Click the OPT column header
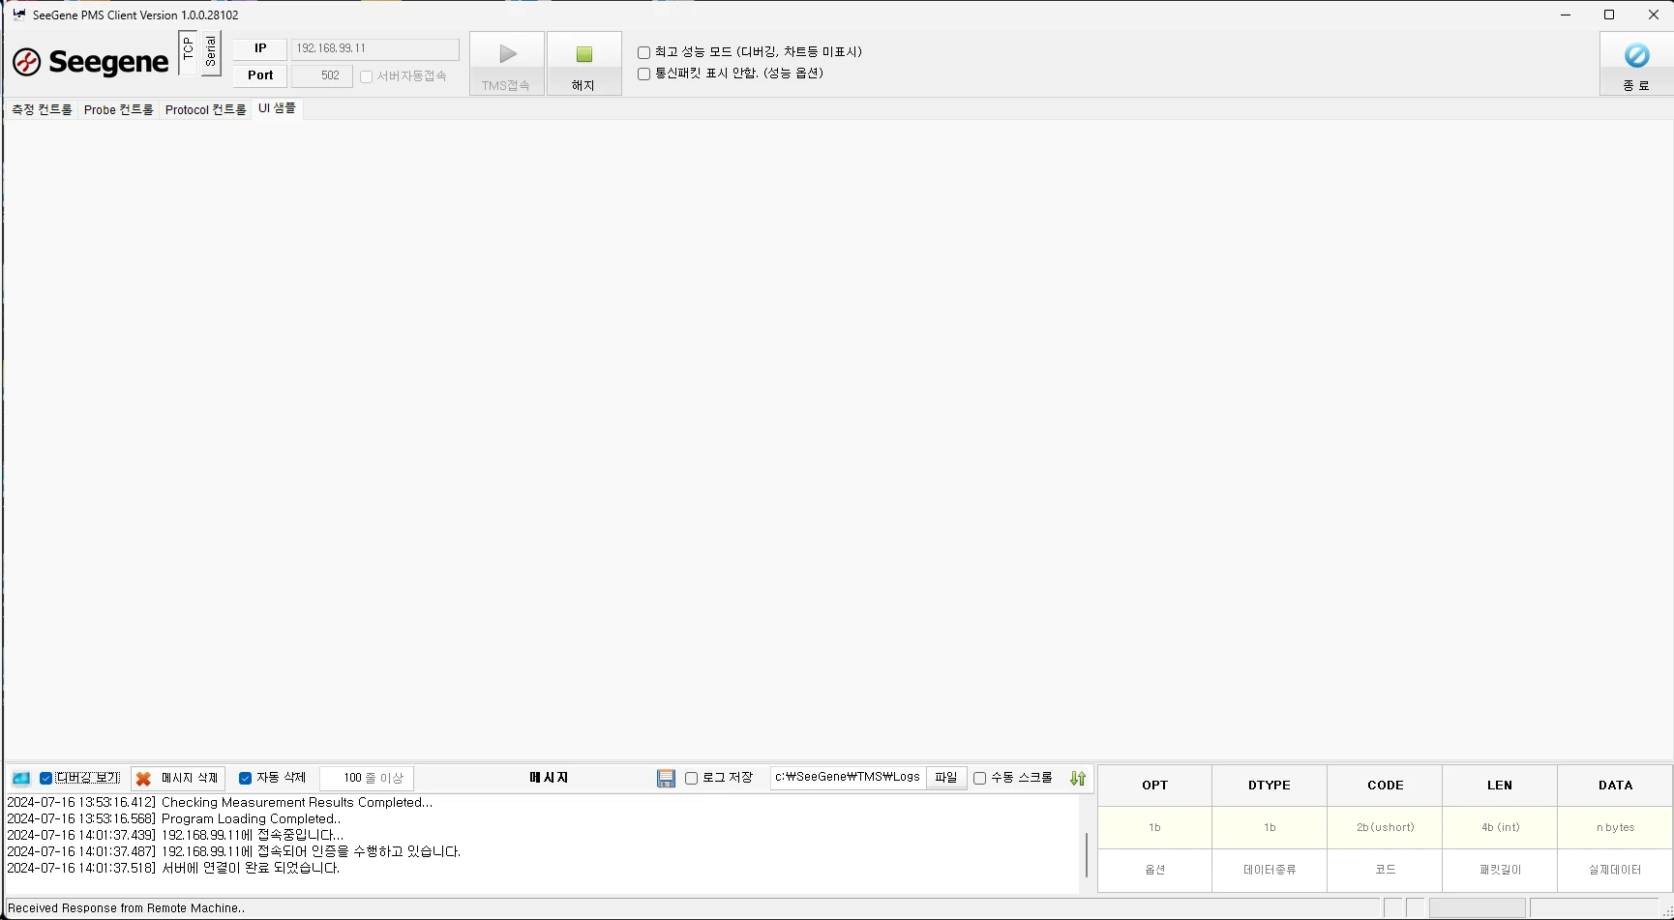This screenshot has height=920, width=1674. click(1154, 786)
